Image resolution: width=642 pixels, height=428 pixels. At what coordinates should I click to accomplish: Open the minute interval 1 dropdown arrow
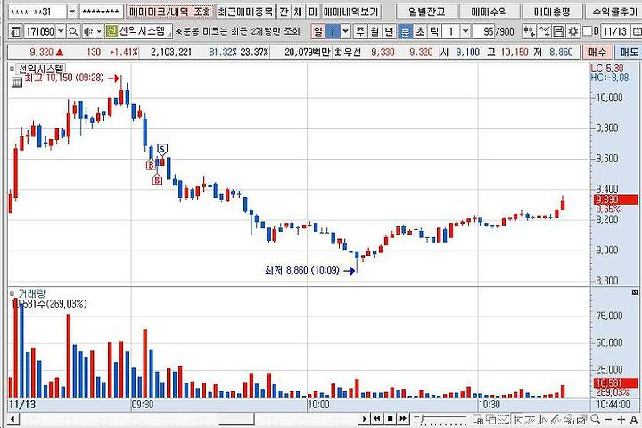[465, 31]
